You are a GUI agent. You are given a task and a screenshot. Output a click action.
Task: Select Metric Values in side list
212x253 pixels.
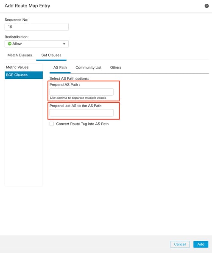(24, 67)
